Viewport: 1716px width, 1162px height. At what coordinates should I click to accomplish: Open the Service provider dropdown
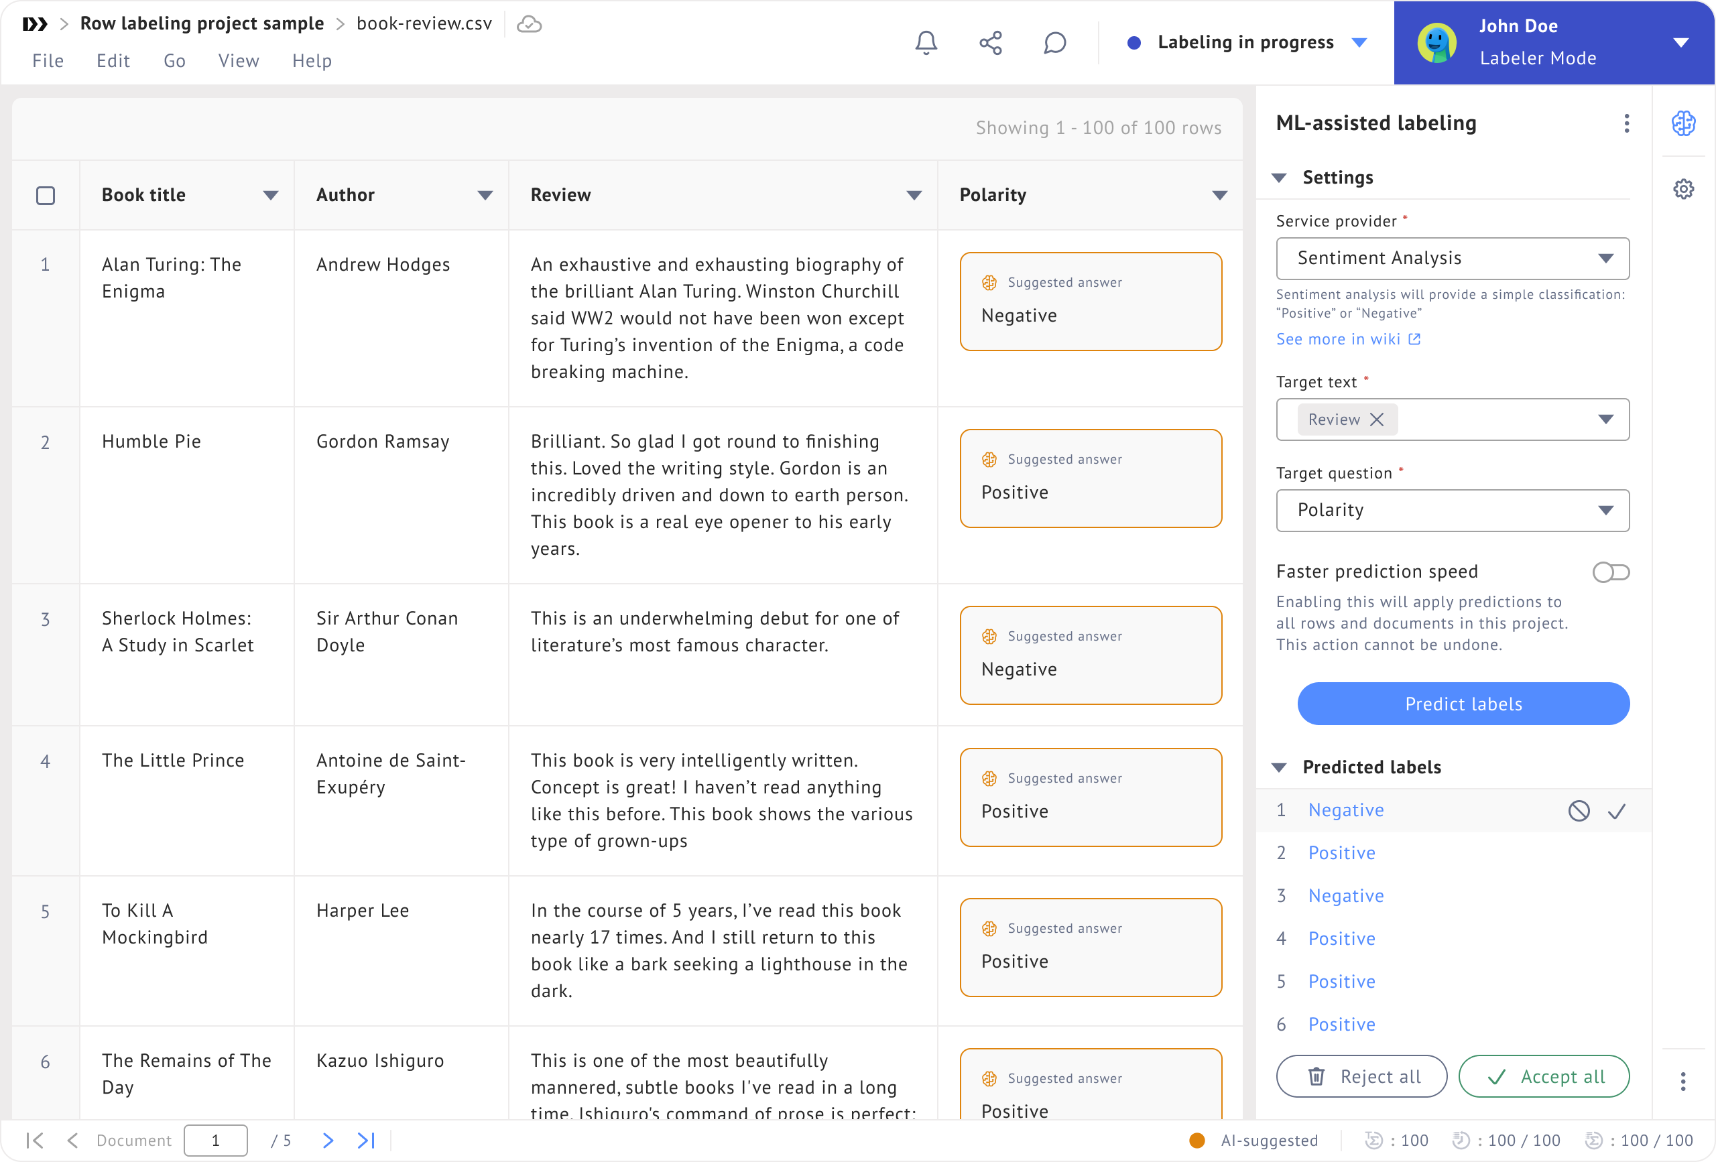[1452, 259]
